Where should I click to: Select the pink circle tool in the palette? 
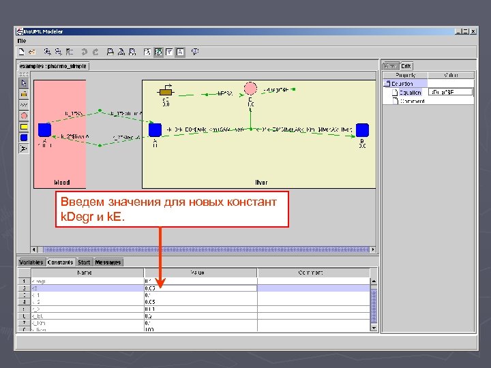(x=24, y=116)
